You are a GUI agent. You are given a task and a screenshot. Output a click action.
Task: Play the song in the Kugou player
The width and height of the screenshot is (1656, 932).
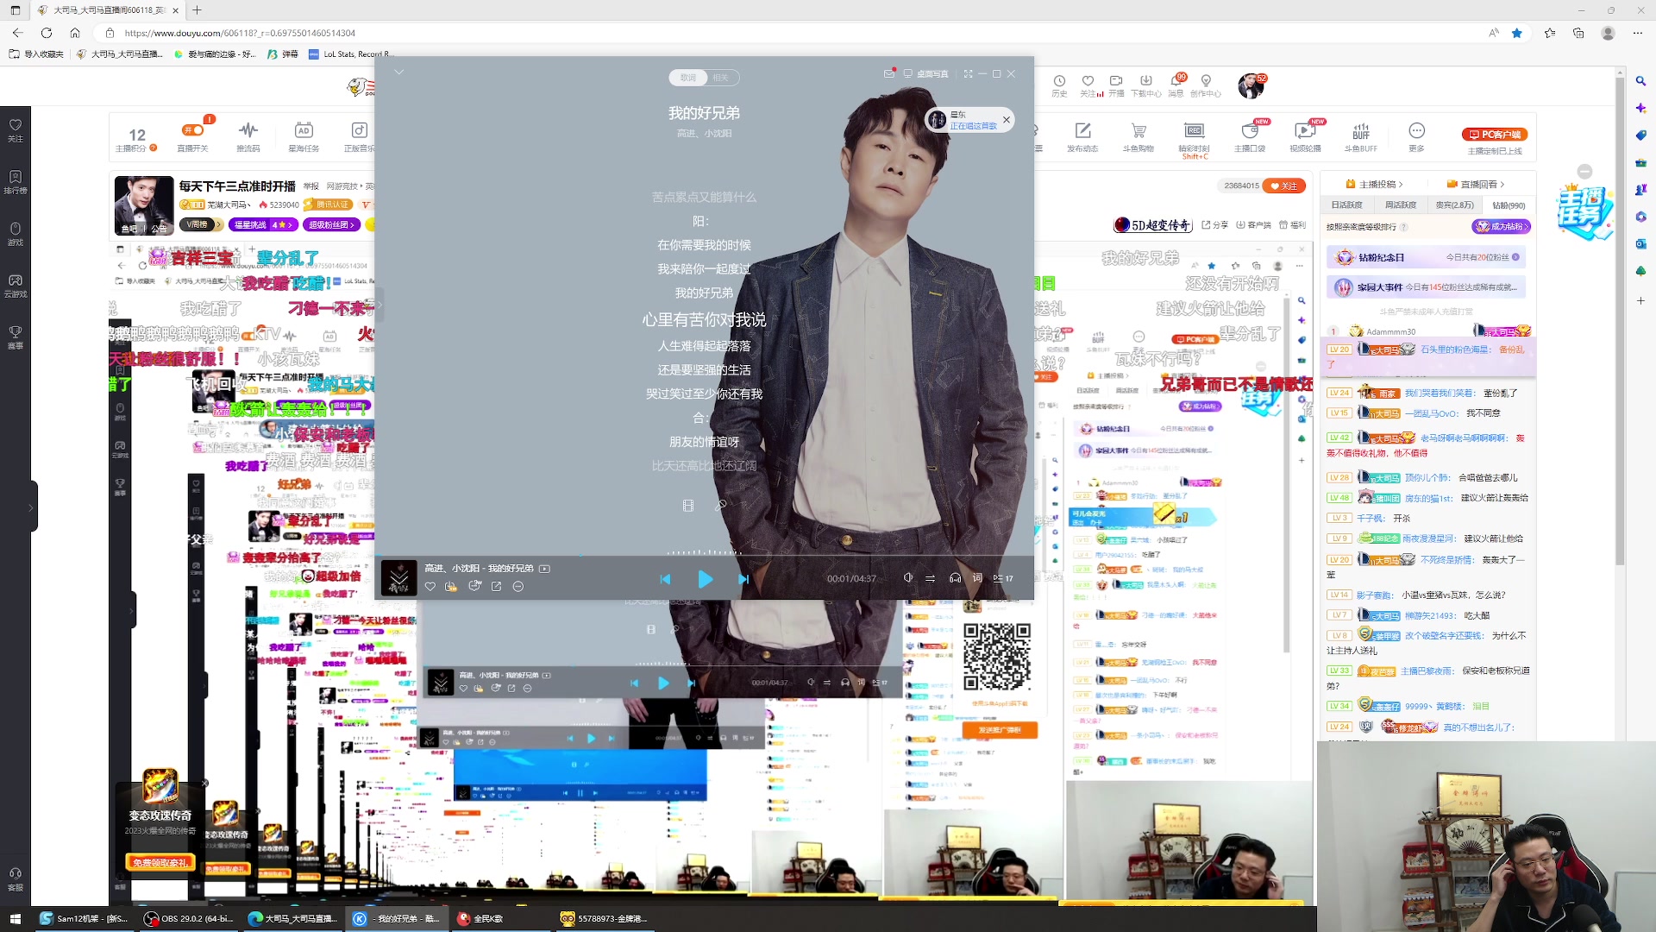click(705, 579)
